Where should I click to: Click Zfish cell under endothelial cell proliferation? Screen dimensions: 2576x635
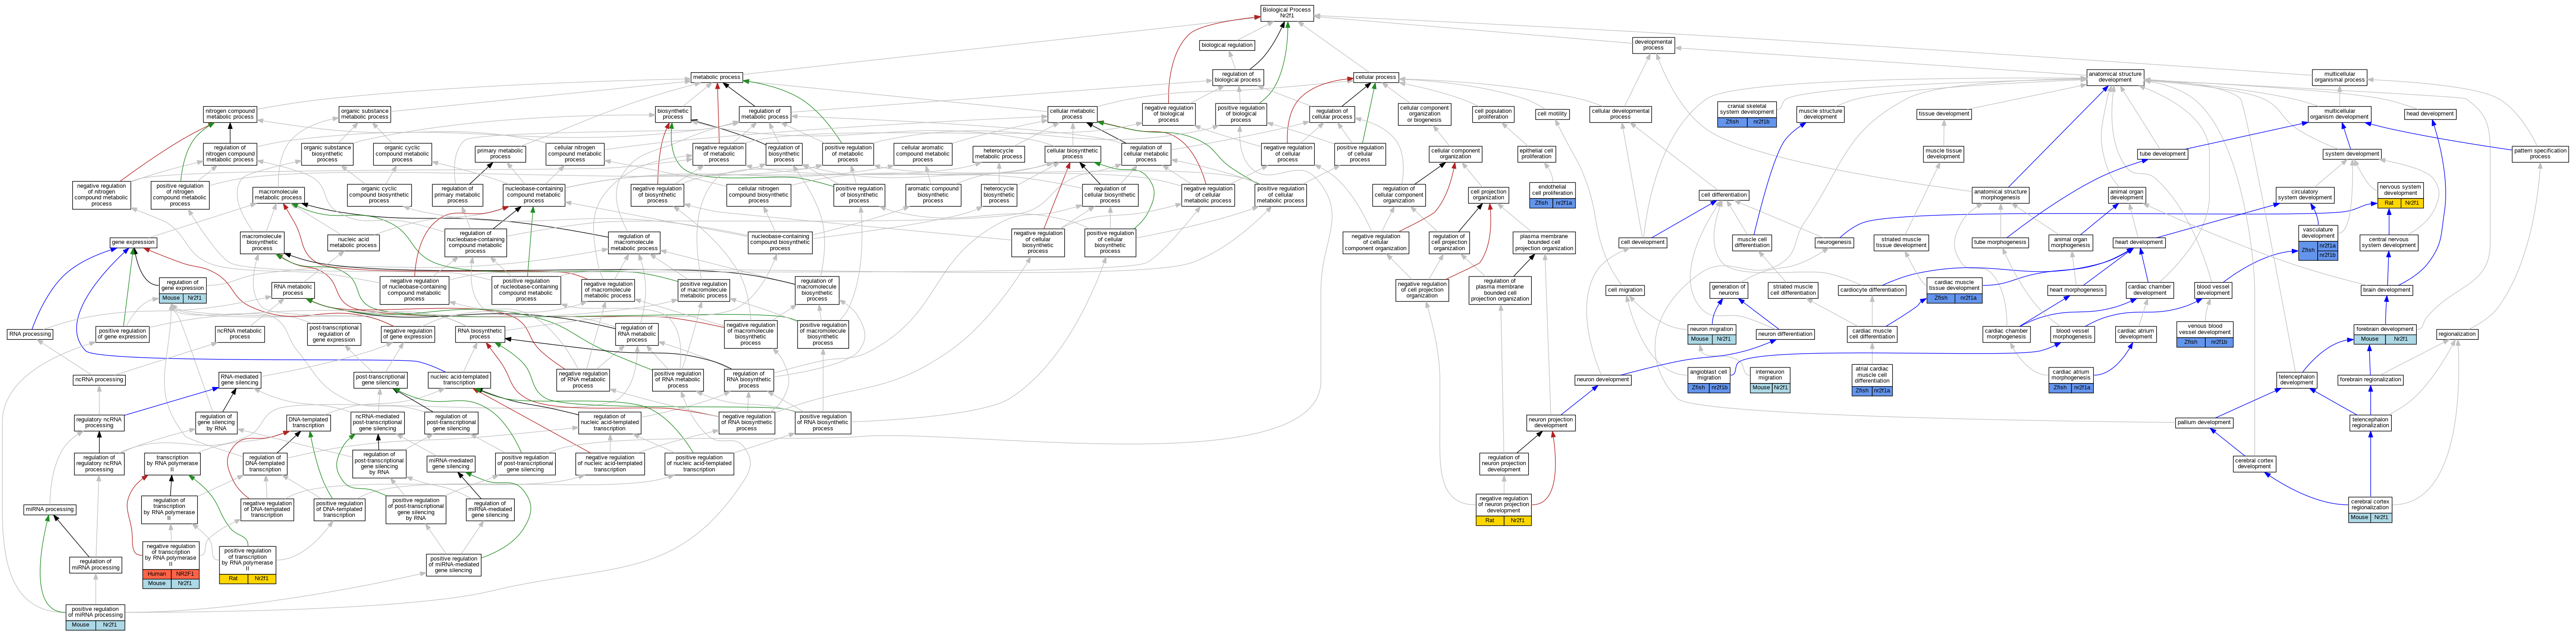[x=1541, y=203]
